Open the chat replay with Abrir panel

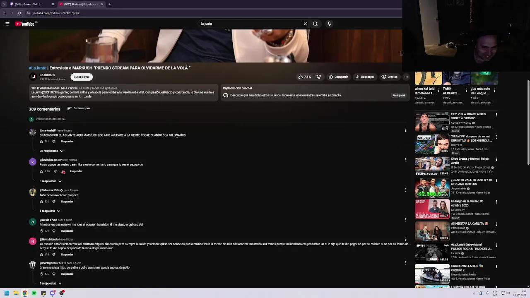coord(399,96)
